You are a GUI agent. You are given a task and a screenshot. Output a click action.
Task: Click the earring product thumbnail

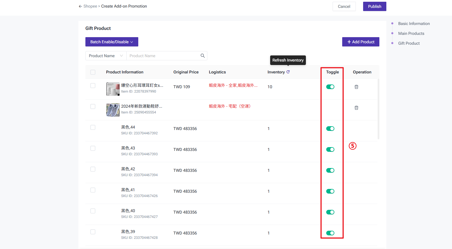(x=113, y=89)
